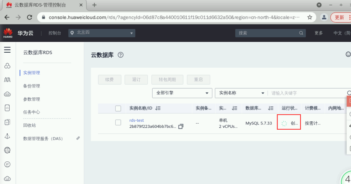This screenshot has width=351, height=184.
Task: Click the 单机 2 vCPUs instance type cell
Action: click(228, 123)
